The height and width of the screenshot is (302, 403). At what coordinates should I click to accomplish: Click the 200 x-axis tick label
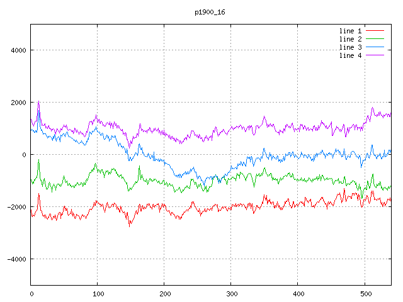pyautogui.click(x=164, y=293)
